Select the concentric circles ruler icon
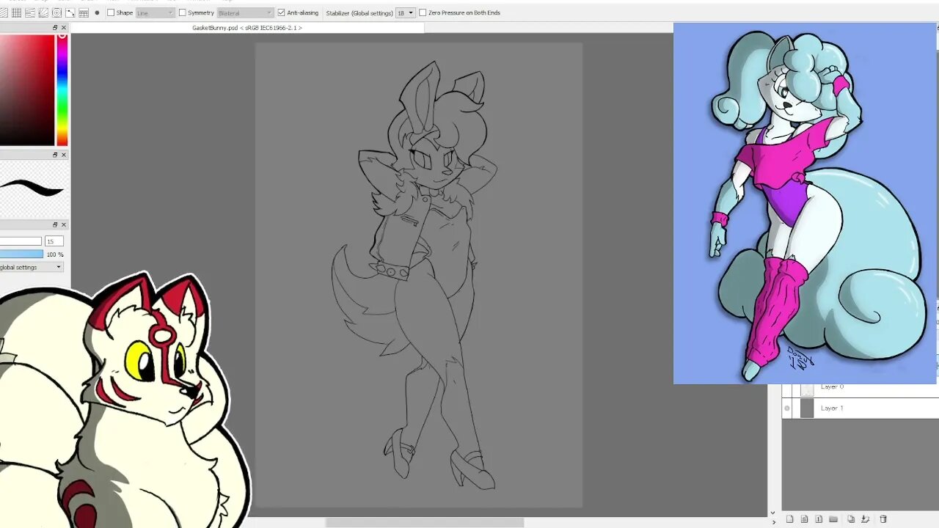 tap(56, 12)
